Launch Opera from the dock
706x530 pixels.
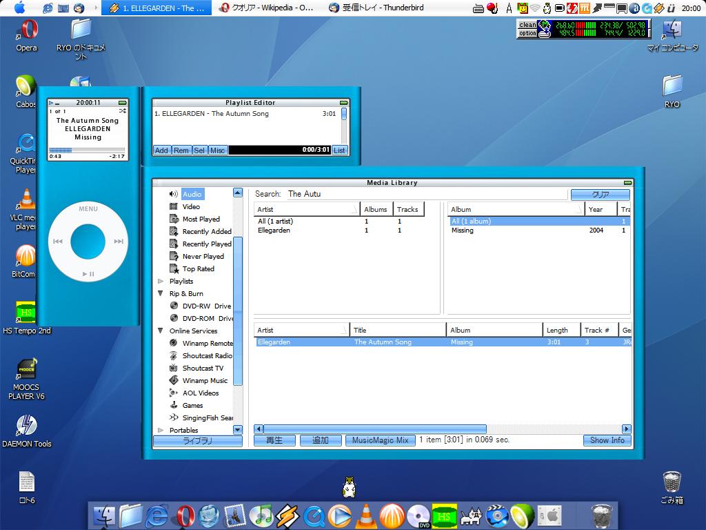185,516
